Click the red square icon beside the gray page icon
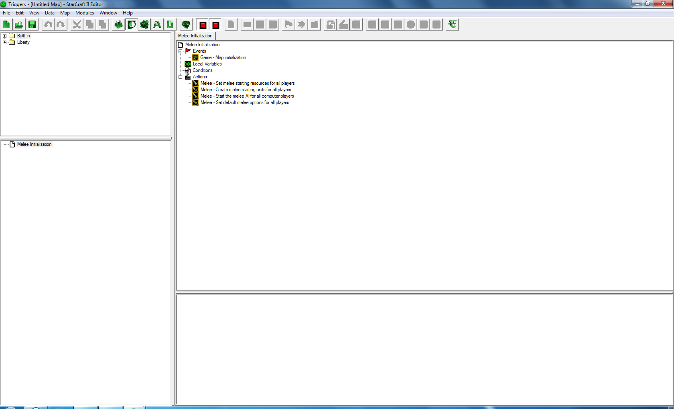Image resolution: width=674 pixels, height=409 pixels. [215, 25]
